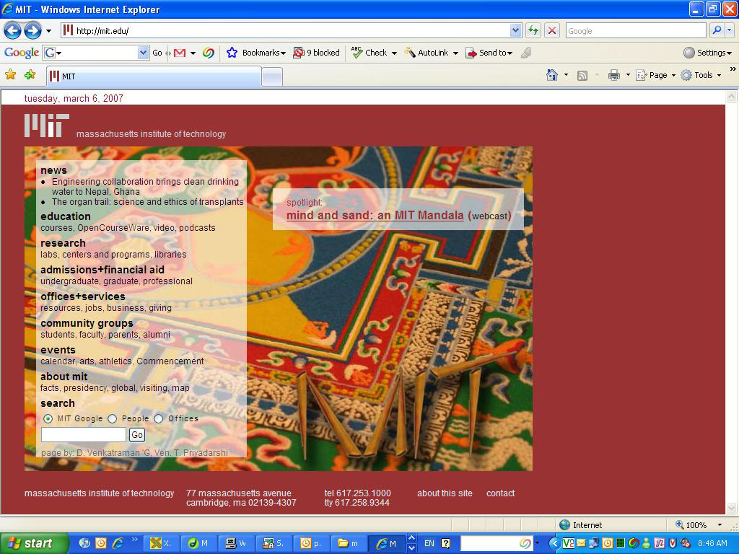Expand the toolbar overflow chevron
Viewport: 739px width, 554px height.
coord(733,69)
